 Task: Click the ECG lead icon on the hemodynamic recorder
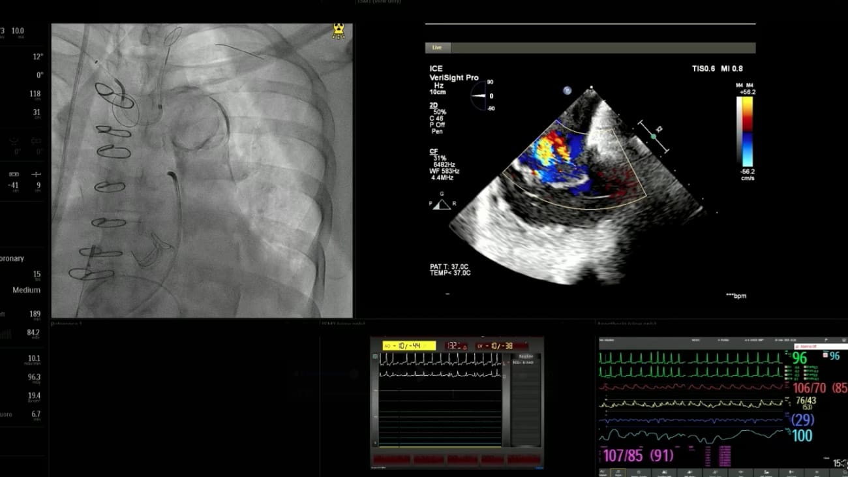pos(374,356)
